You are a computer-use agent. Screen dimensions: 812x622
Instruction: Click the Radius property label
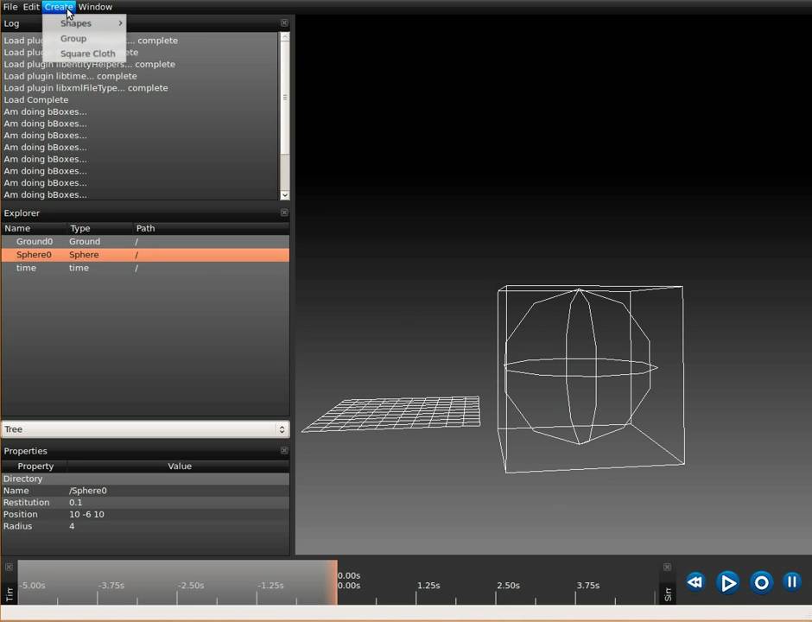pos(17,526)
